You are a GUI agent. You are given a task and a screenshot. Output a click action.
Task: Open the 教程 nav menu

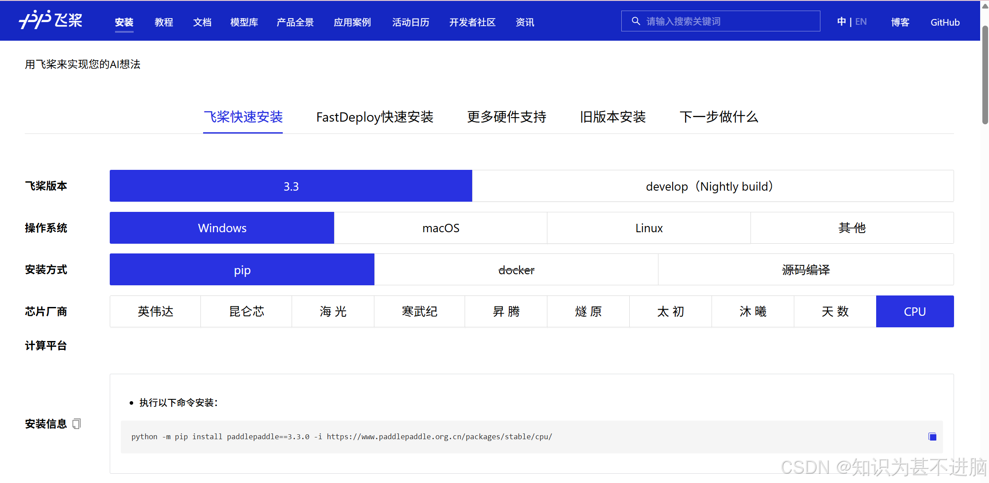164,22
